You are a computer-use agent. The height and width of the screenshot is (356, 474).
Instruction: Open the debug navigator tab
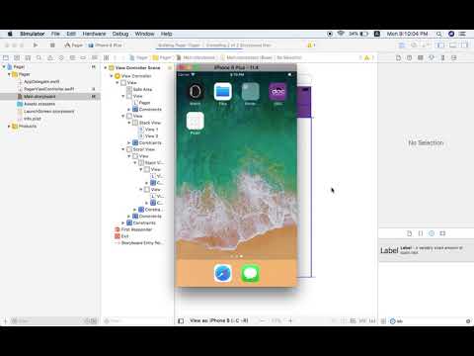coord(72,57)
